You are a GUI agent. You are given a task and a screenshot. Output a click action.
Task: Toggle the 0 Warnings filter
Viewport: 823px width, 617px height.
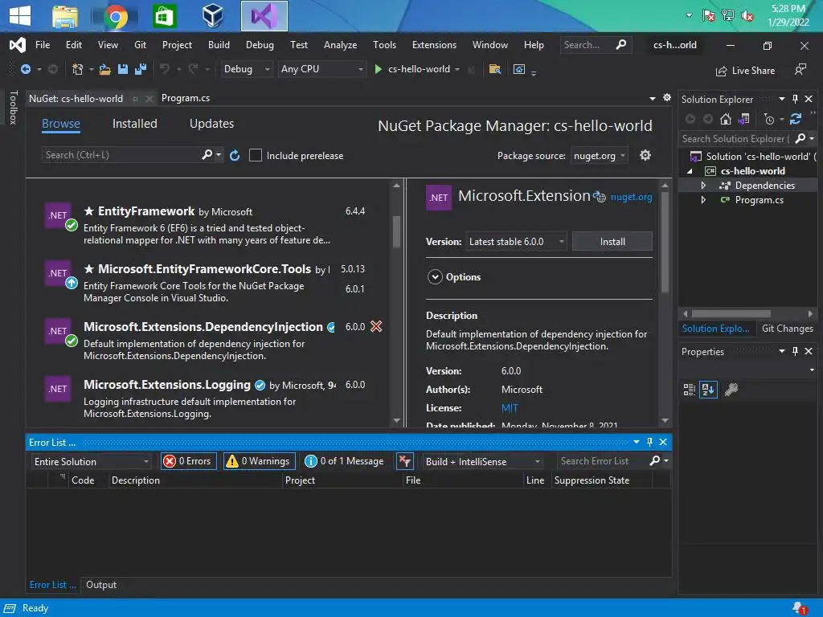pyautogui.click(x=260, y=461)
